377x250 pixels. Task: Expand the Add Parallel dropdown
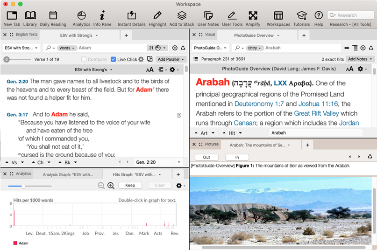[171, 59]
